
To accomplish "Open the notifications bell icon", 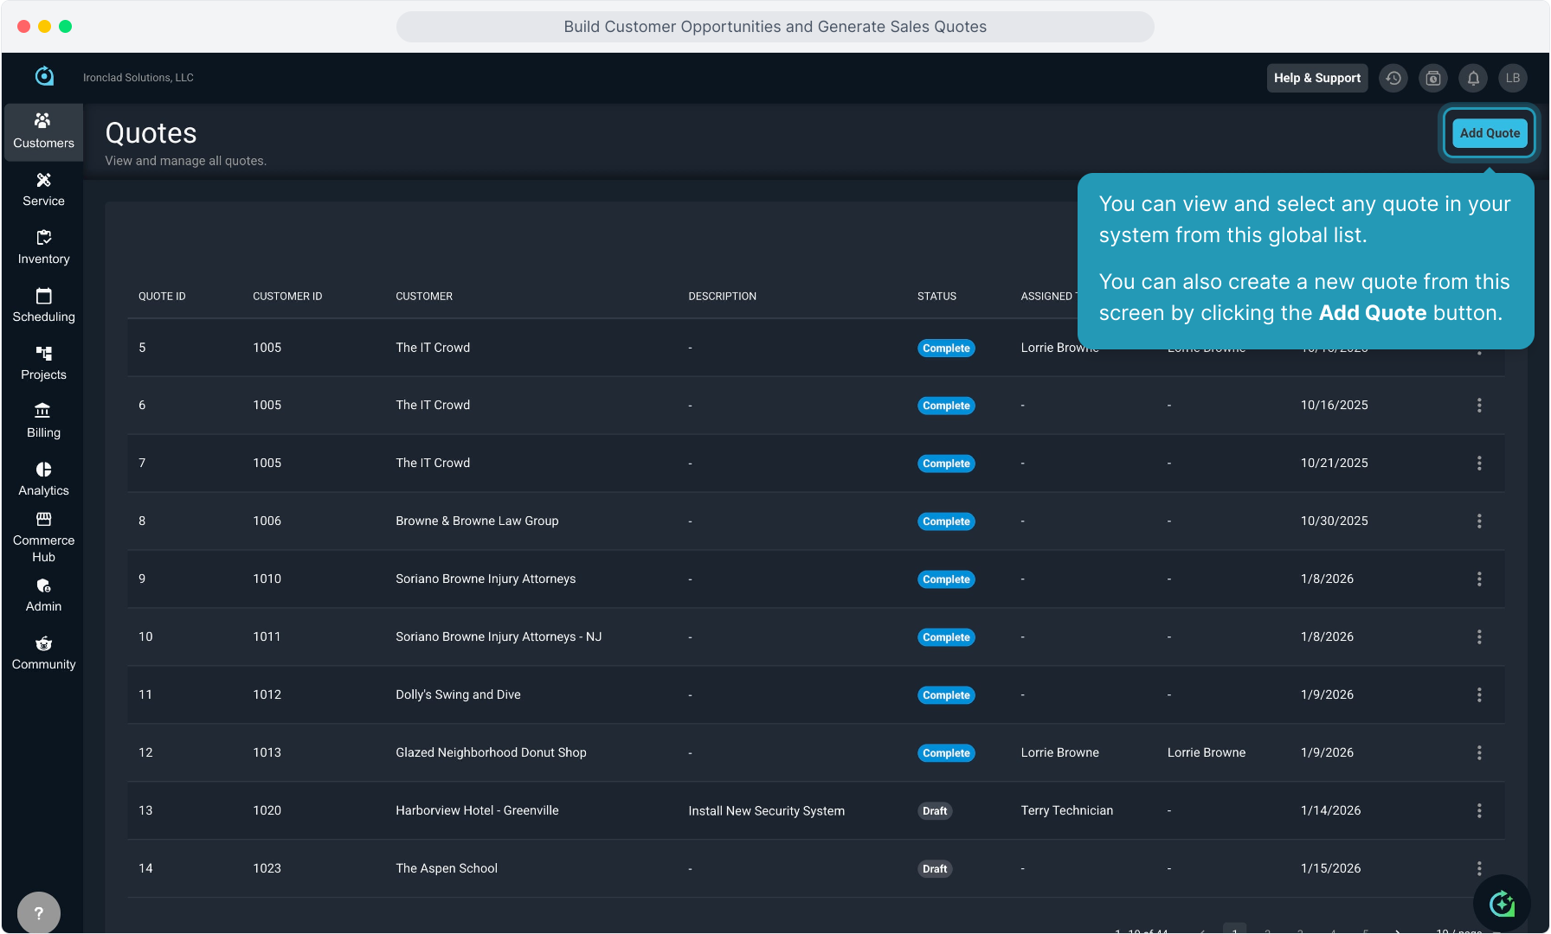I will click(x=1473, y=78).
